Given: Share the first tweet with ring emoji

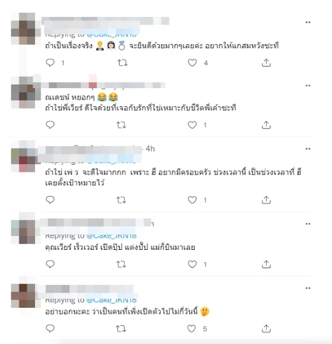Looking at the screenshot, I should [x=266, y=63].
